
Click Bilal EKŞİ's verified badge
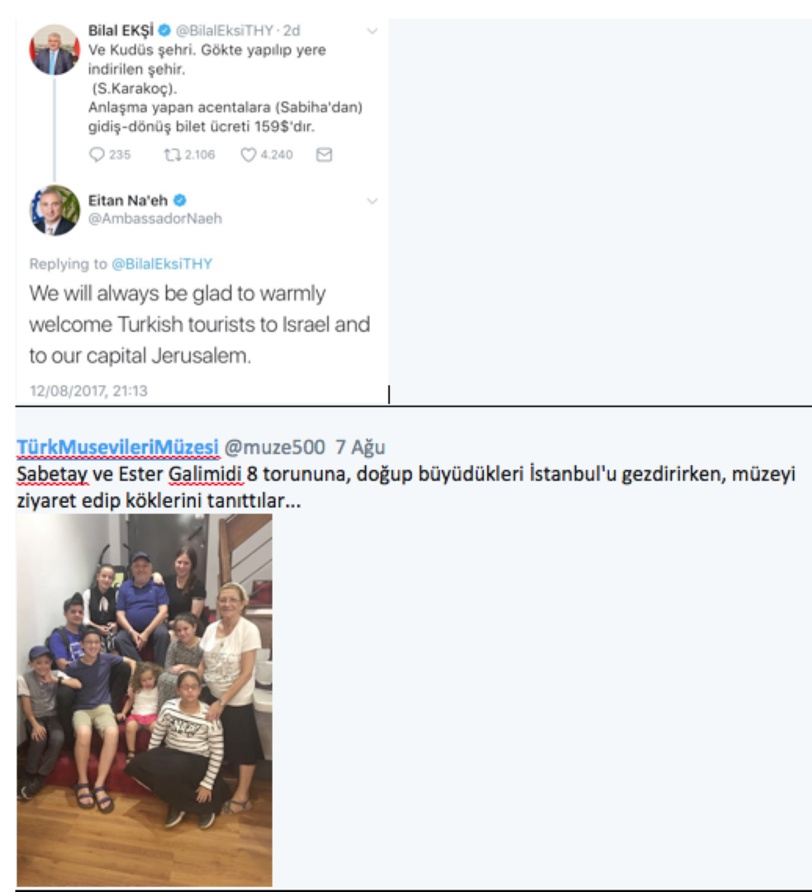coord(164,31)
